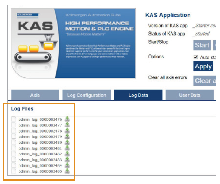Viewport: 220px width, 184px height.
Task: Click file icon beside pdmm_log_0000002476
Action: tap(14, 119)
